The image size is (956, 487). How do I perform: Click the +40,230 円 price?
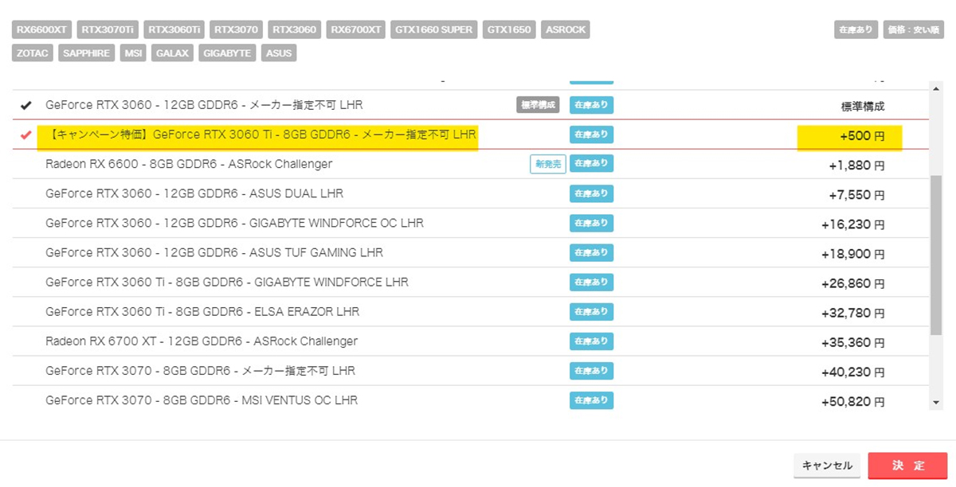(853, 372)
